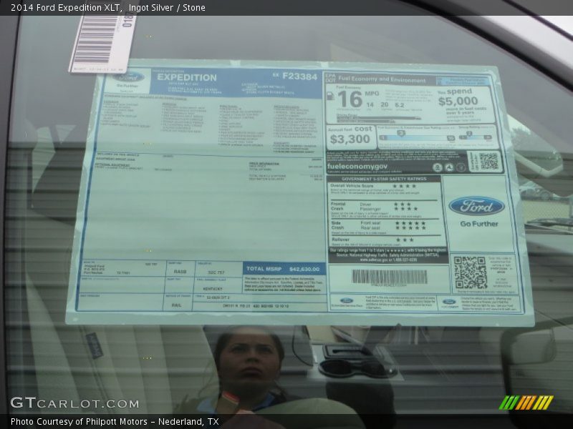
Task: Click the large Ford oval logo above Go Further
Action: 476,206
